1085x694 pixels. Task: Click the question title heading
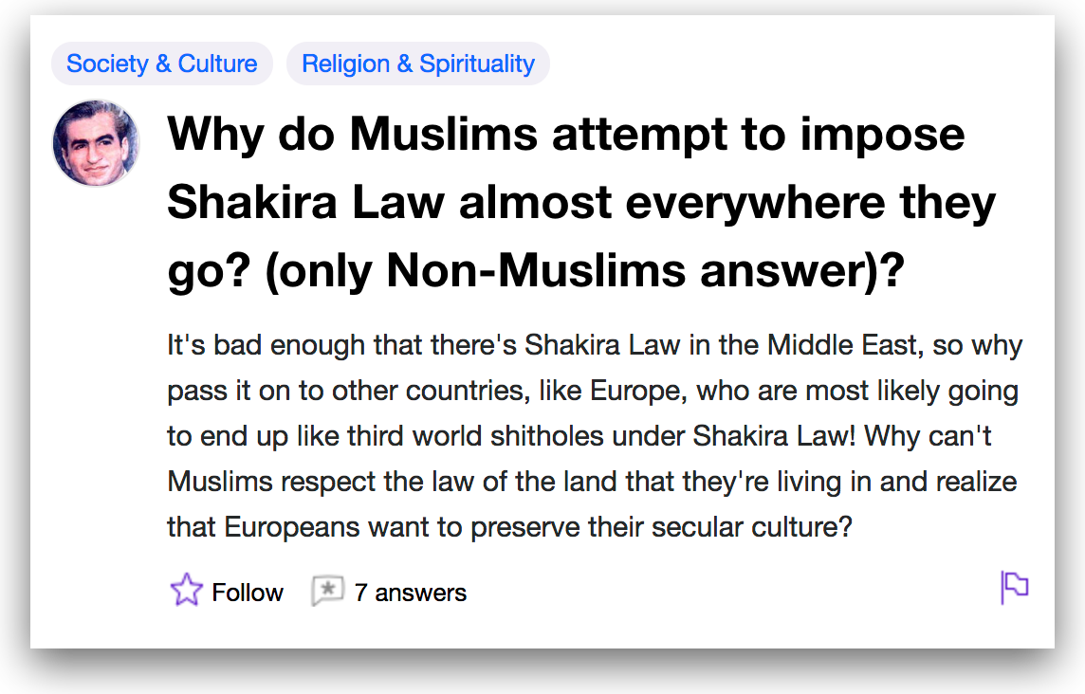(581, 202)
